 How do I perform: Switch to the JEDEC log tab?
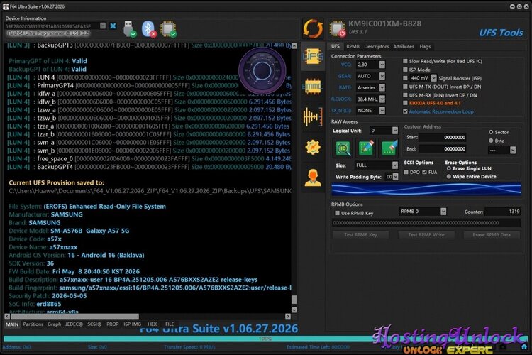click(74, 324)
